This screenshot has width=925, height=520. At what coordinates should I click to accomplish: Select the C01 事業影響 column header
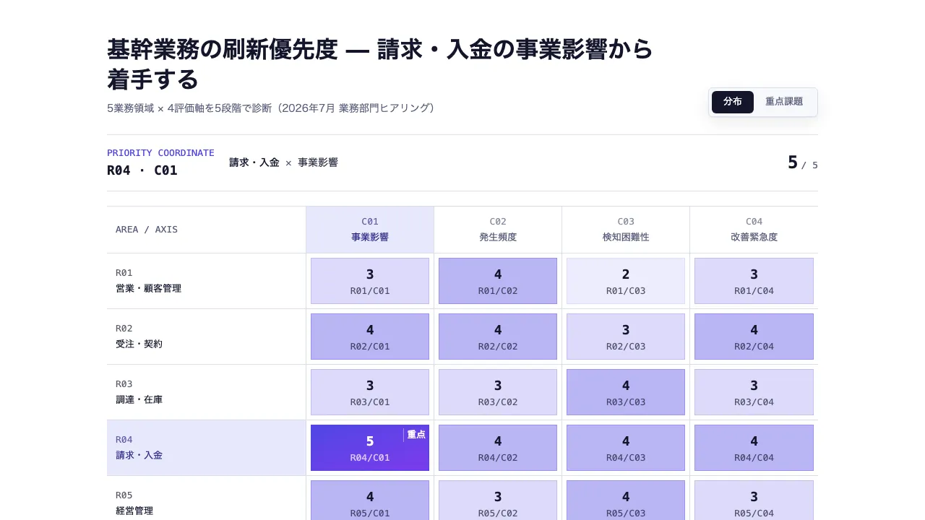tap(370, 230)
